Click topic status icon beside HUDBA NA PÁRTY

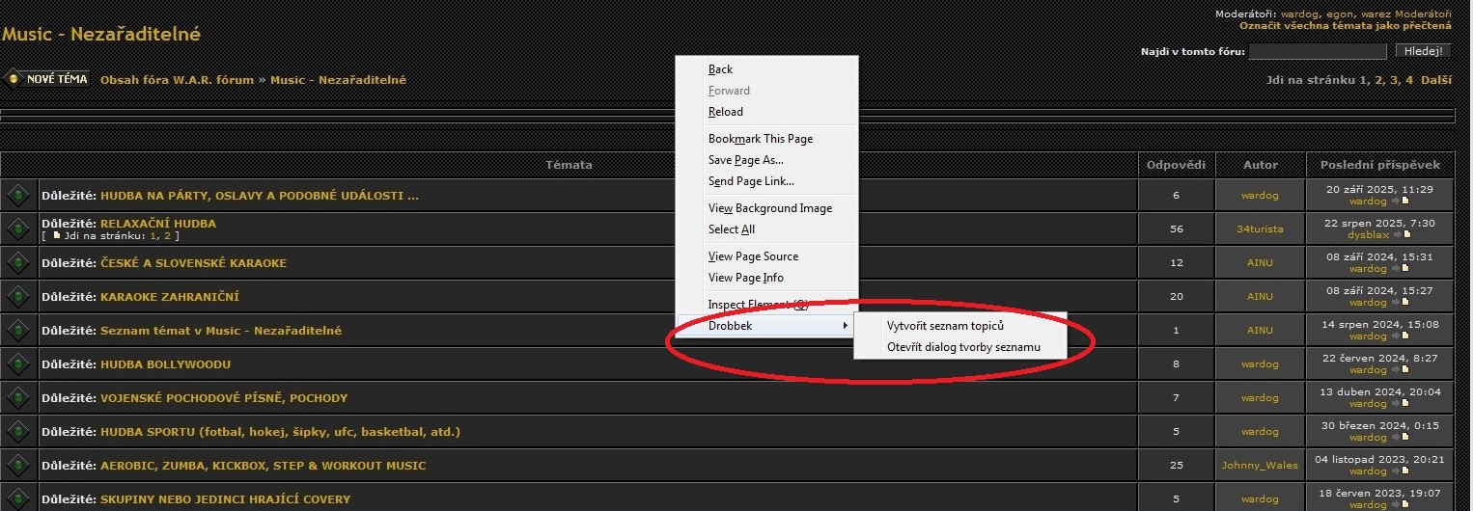pos(17,195)
